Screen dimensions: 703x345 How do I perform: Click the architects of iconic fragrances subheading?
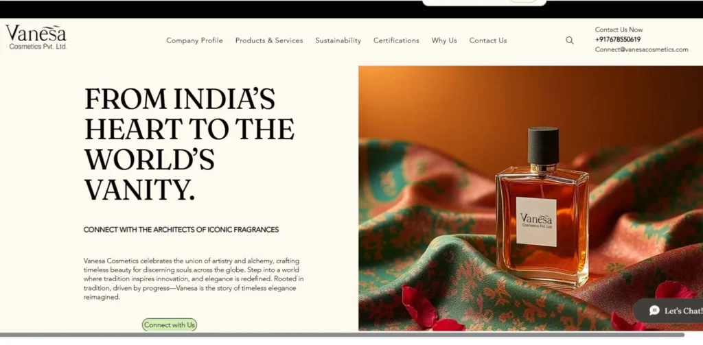pyautogui.click(x=181, y=230)
